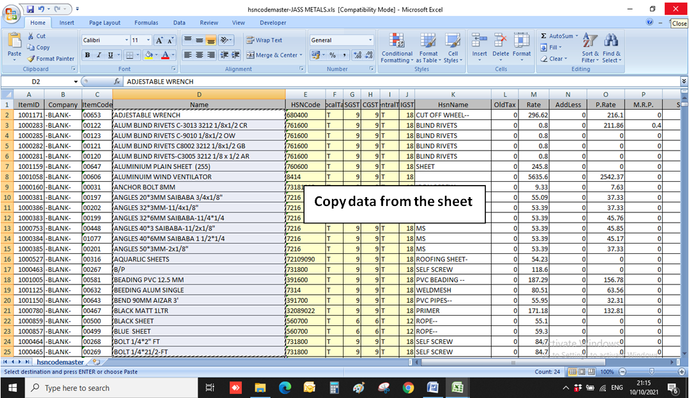689x398 pixels.
Task: Apply the red Font Color swatch
Action: point(165,55)
